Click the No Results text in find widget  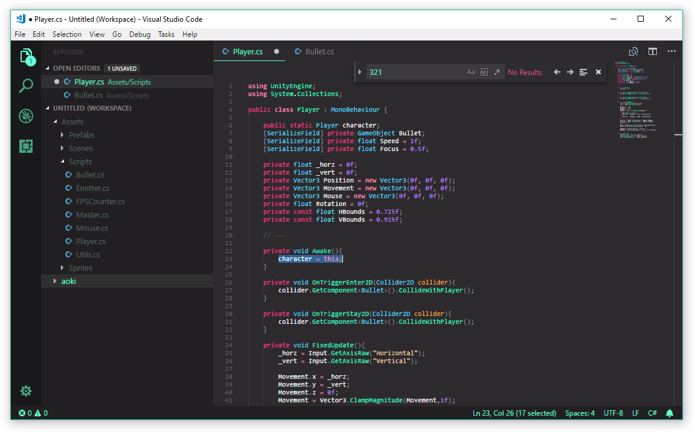point(525,72)
